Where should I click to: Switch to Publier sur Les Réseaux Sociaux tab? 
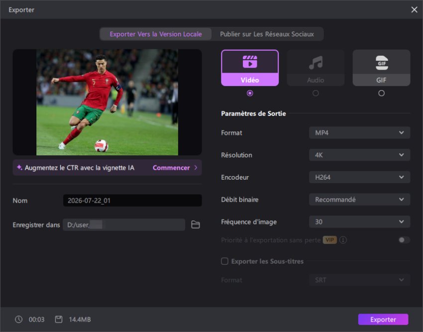coord(267,34)
